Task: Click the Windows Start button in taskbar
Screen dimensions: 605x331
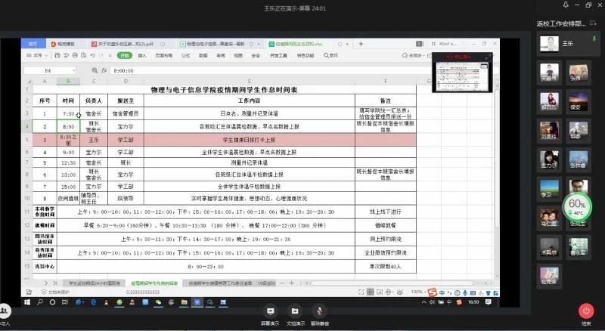Action: pos(26,301)
